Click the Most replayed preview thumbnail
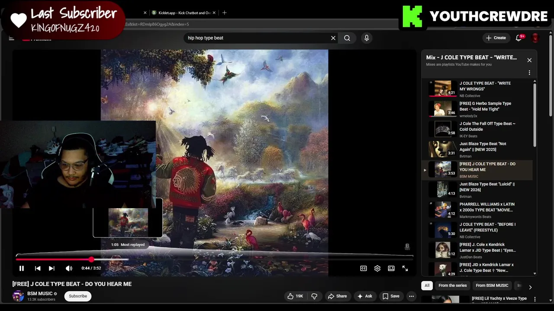554x311 pixels. [x=128, y=222]
